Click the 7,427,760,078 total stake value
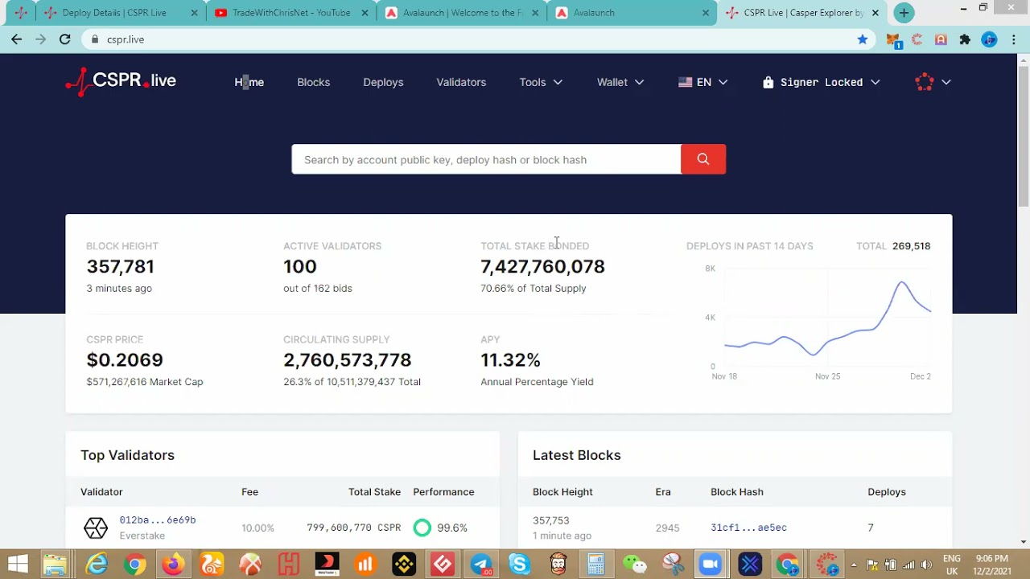The width and height of the screenshot is (1030, 579). [x=542, y=266]
